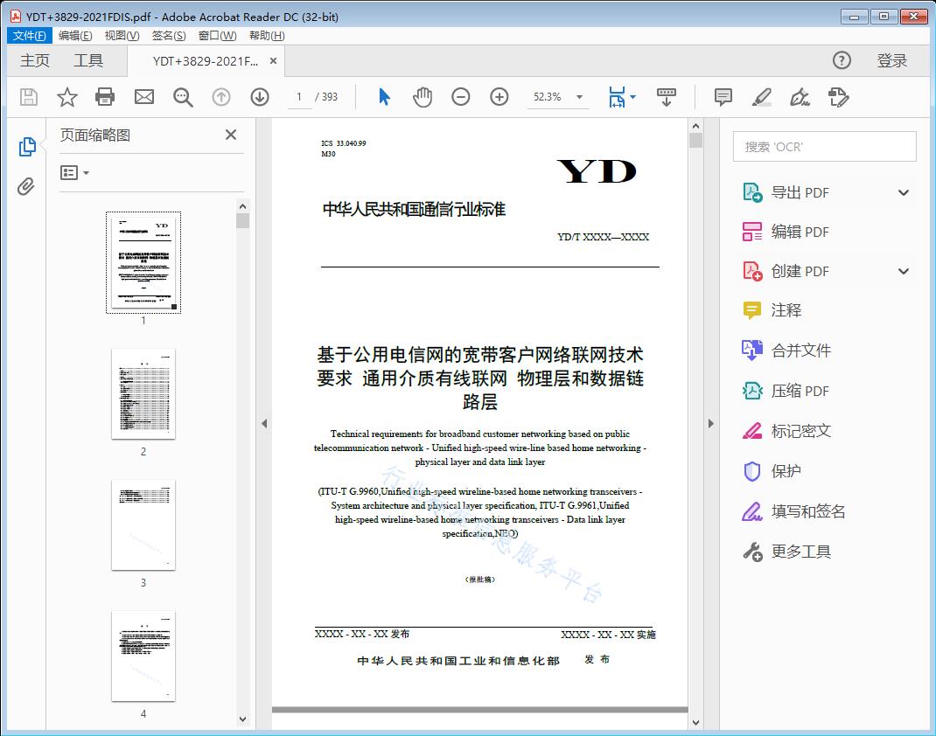Click the fill and sign pen icon
Viewport: 936px width, 736px height.
tap(800, 97)
